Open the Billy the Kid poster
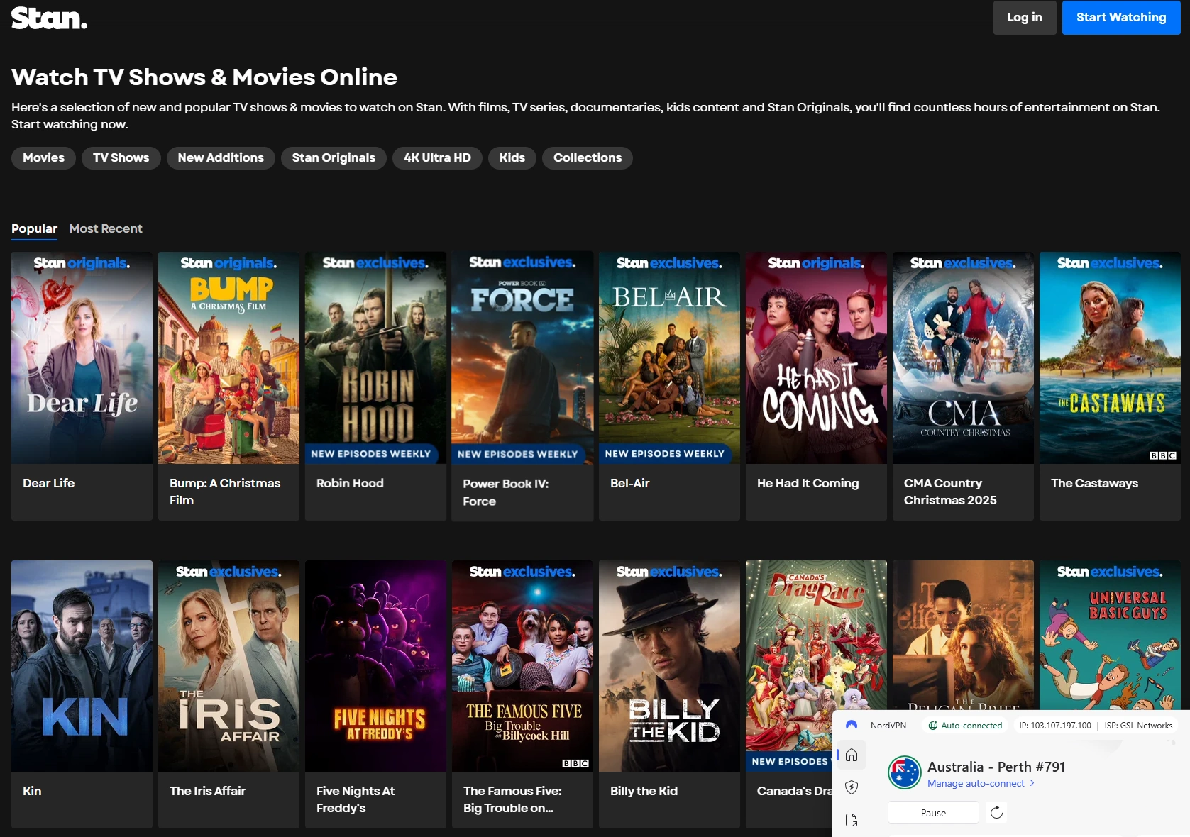This screenshot has width=1190, height=837. 669,666
